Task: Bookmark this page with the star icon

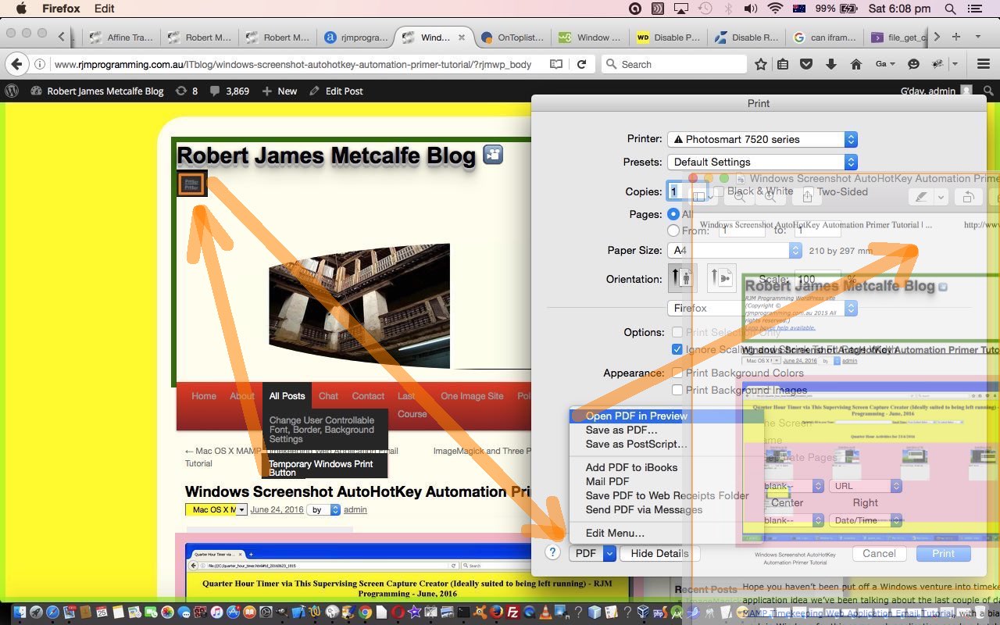Action: 760,64
